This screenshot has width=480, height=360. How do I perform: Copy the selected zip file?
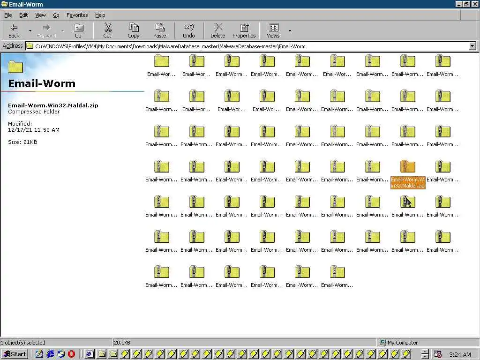click(x=134, y=30)
